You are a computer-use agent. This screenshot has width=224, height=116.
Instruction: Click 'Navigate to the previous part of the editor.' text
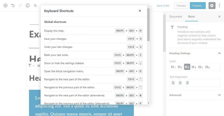[69, 87]
